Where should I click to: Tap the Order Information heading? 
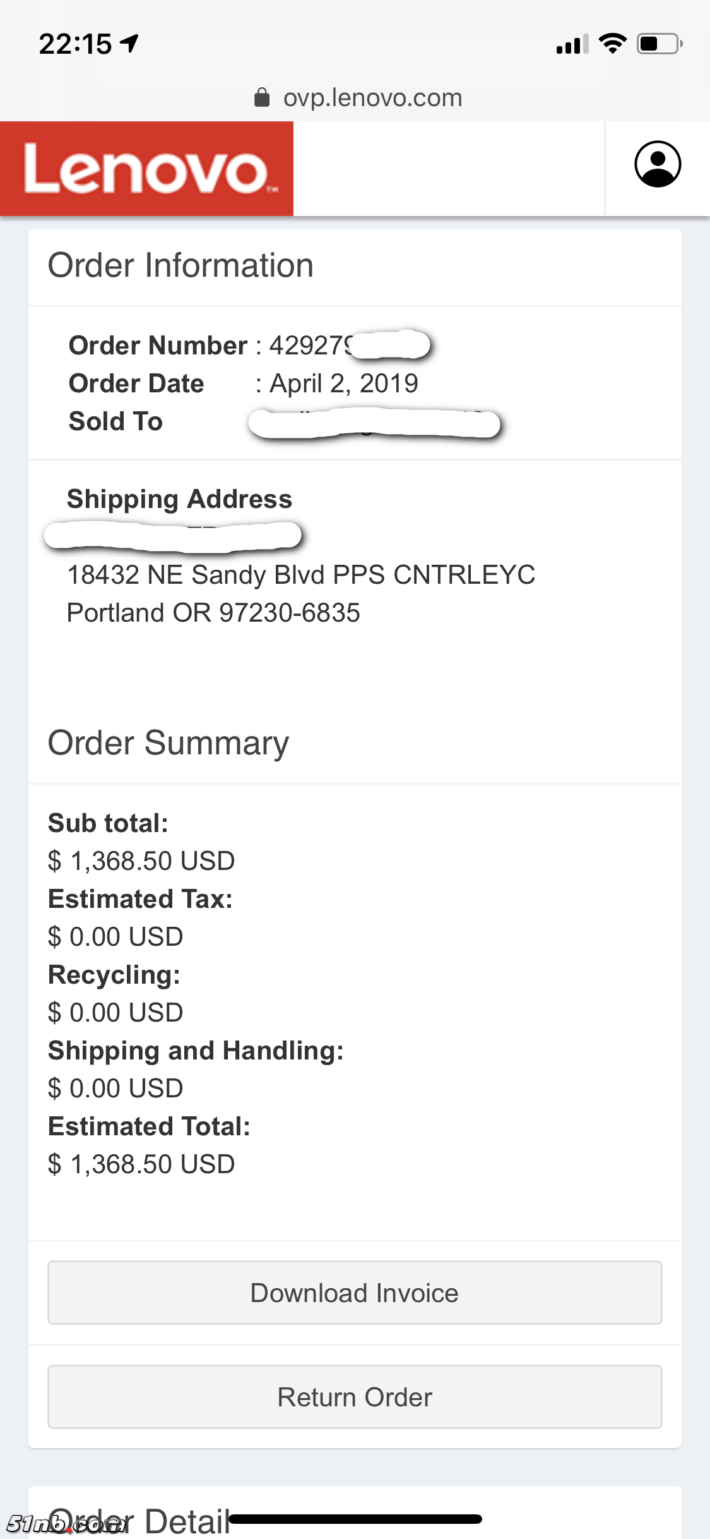(180, 265)
